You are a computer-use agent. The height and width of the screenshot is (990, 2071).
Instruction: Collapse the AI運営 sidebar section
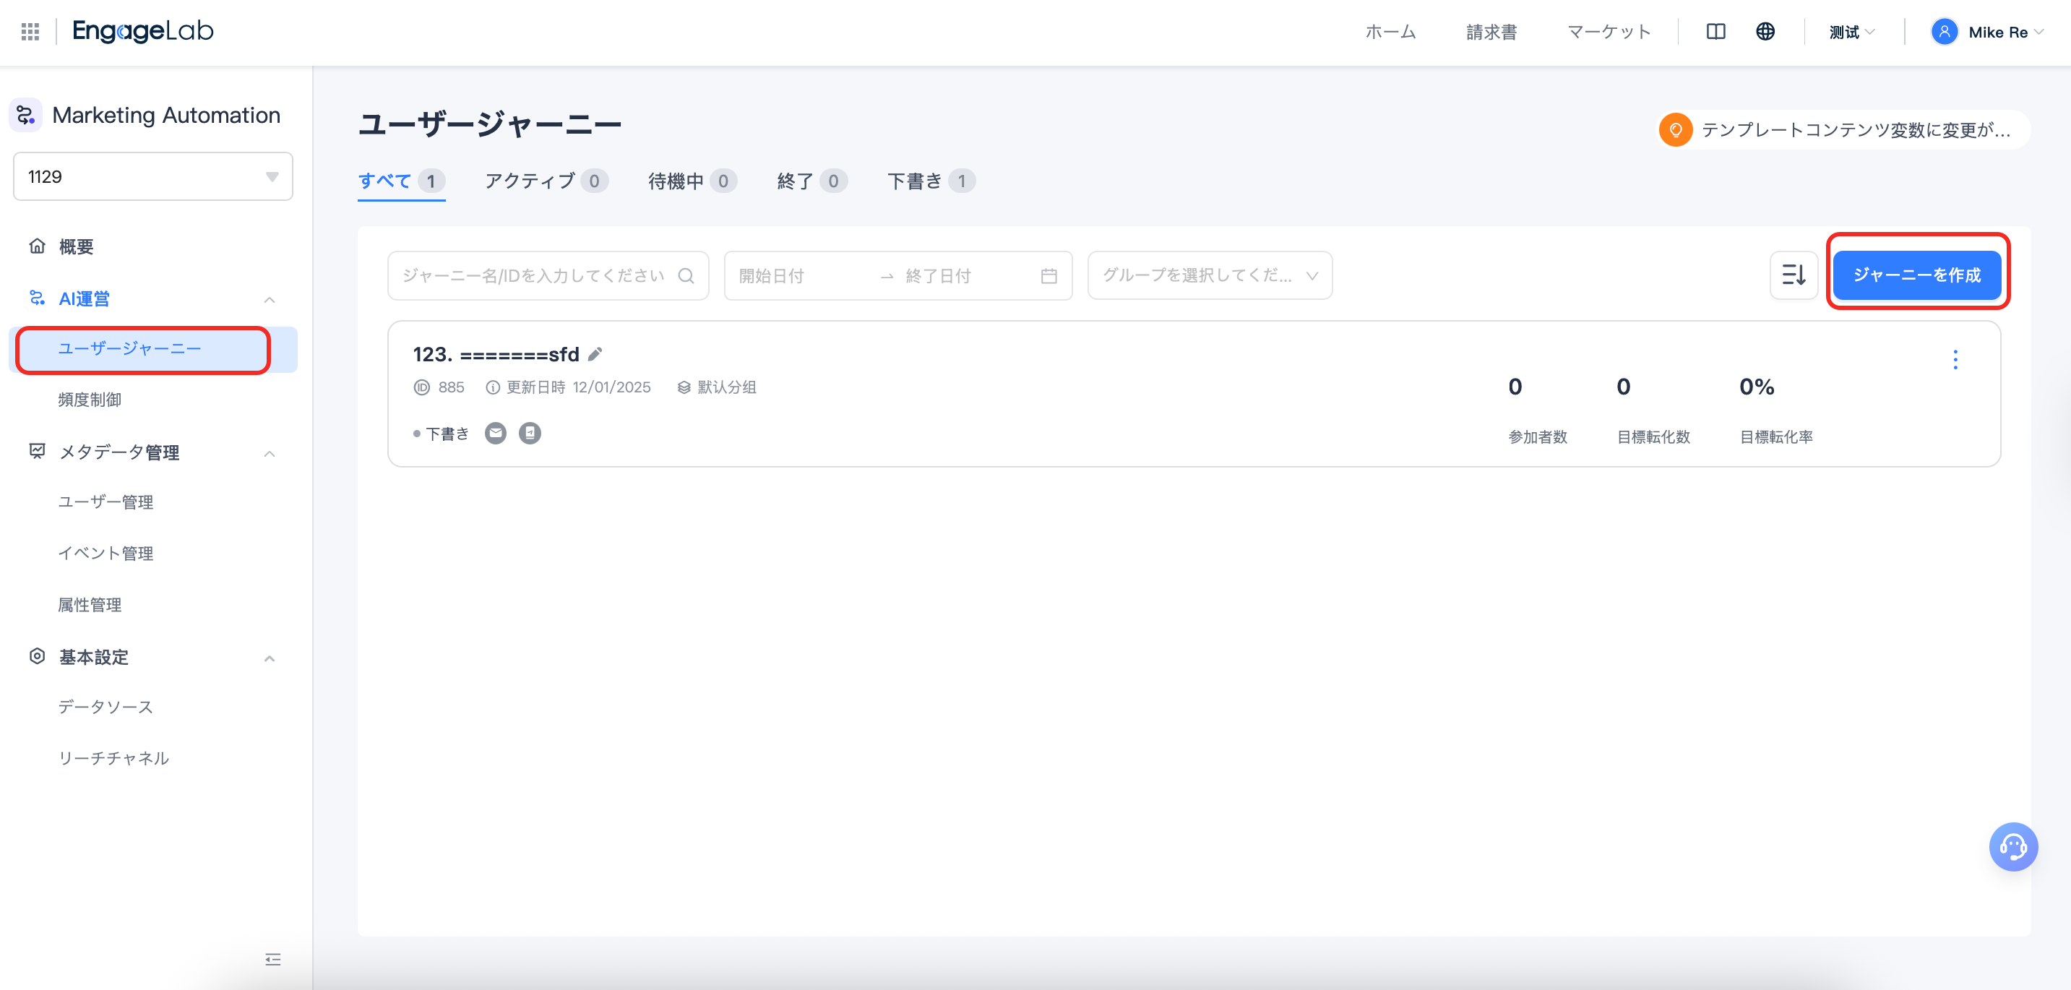pos(270,298)
